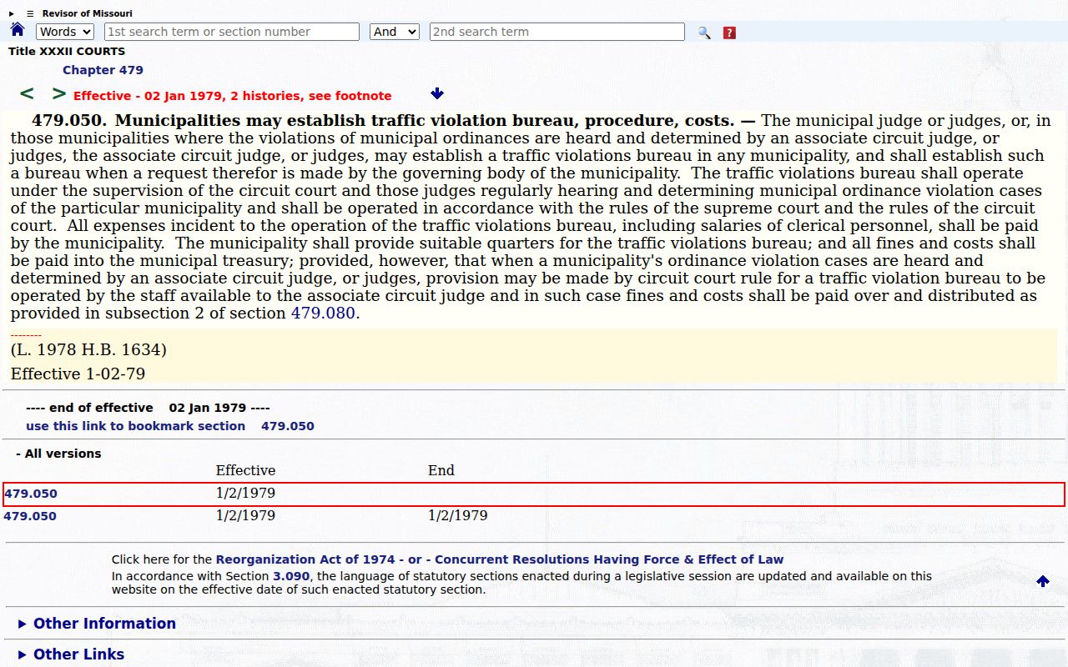Go to next section with right arrow
The height and width of the screenshot is (667, 1068).
pyautogui.click(x=58, y=94)
